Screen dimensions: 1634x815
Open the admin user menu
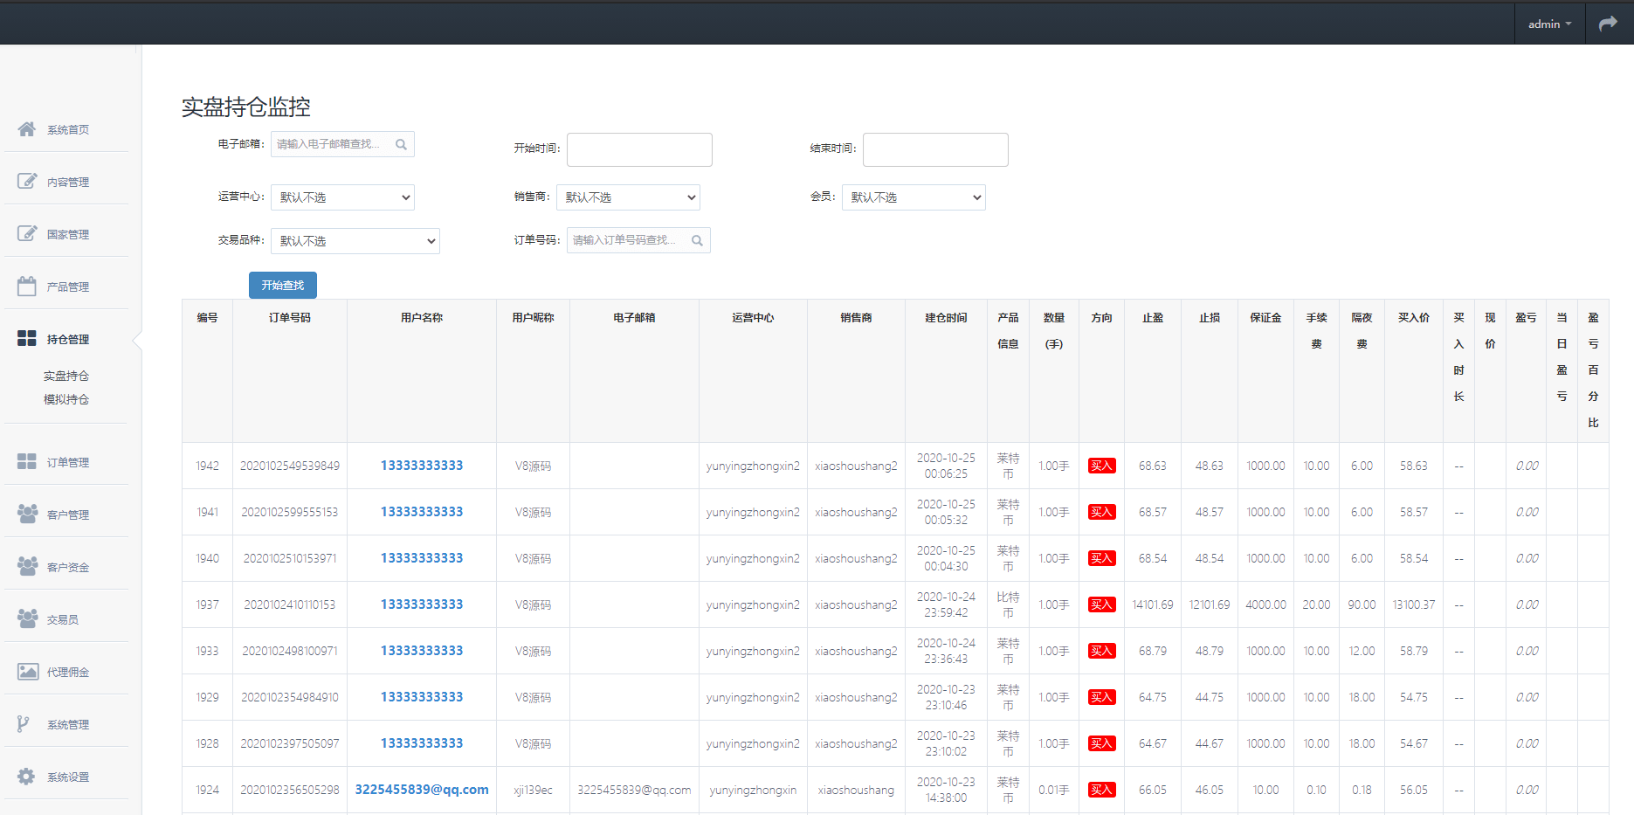(x=1549, y=24)
